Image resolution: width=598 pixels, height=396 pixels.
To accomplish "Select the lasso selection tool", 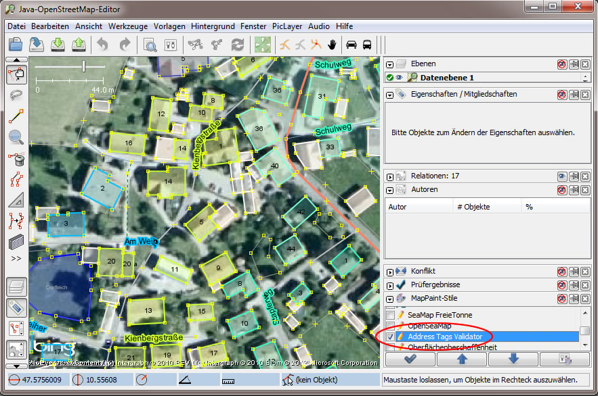I will click(17, 95).
